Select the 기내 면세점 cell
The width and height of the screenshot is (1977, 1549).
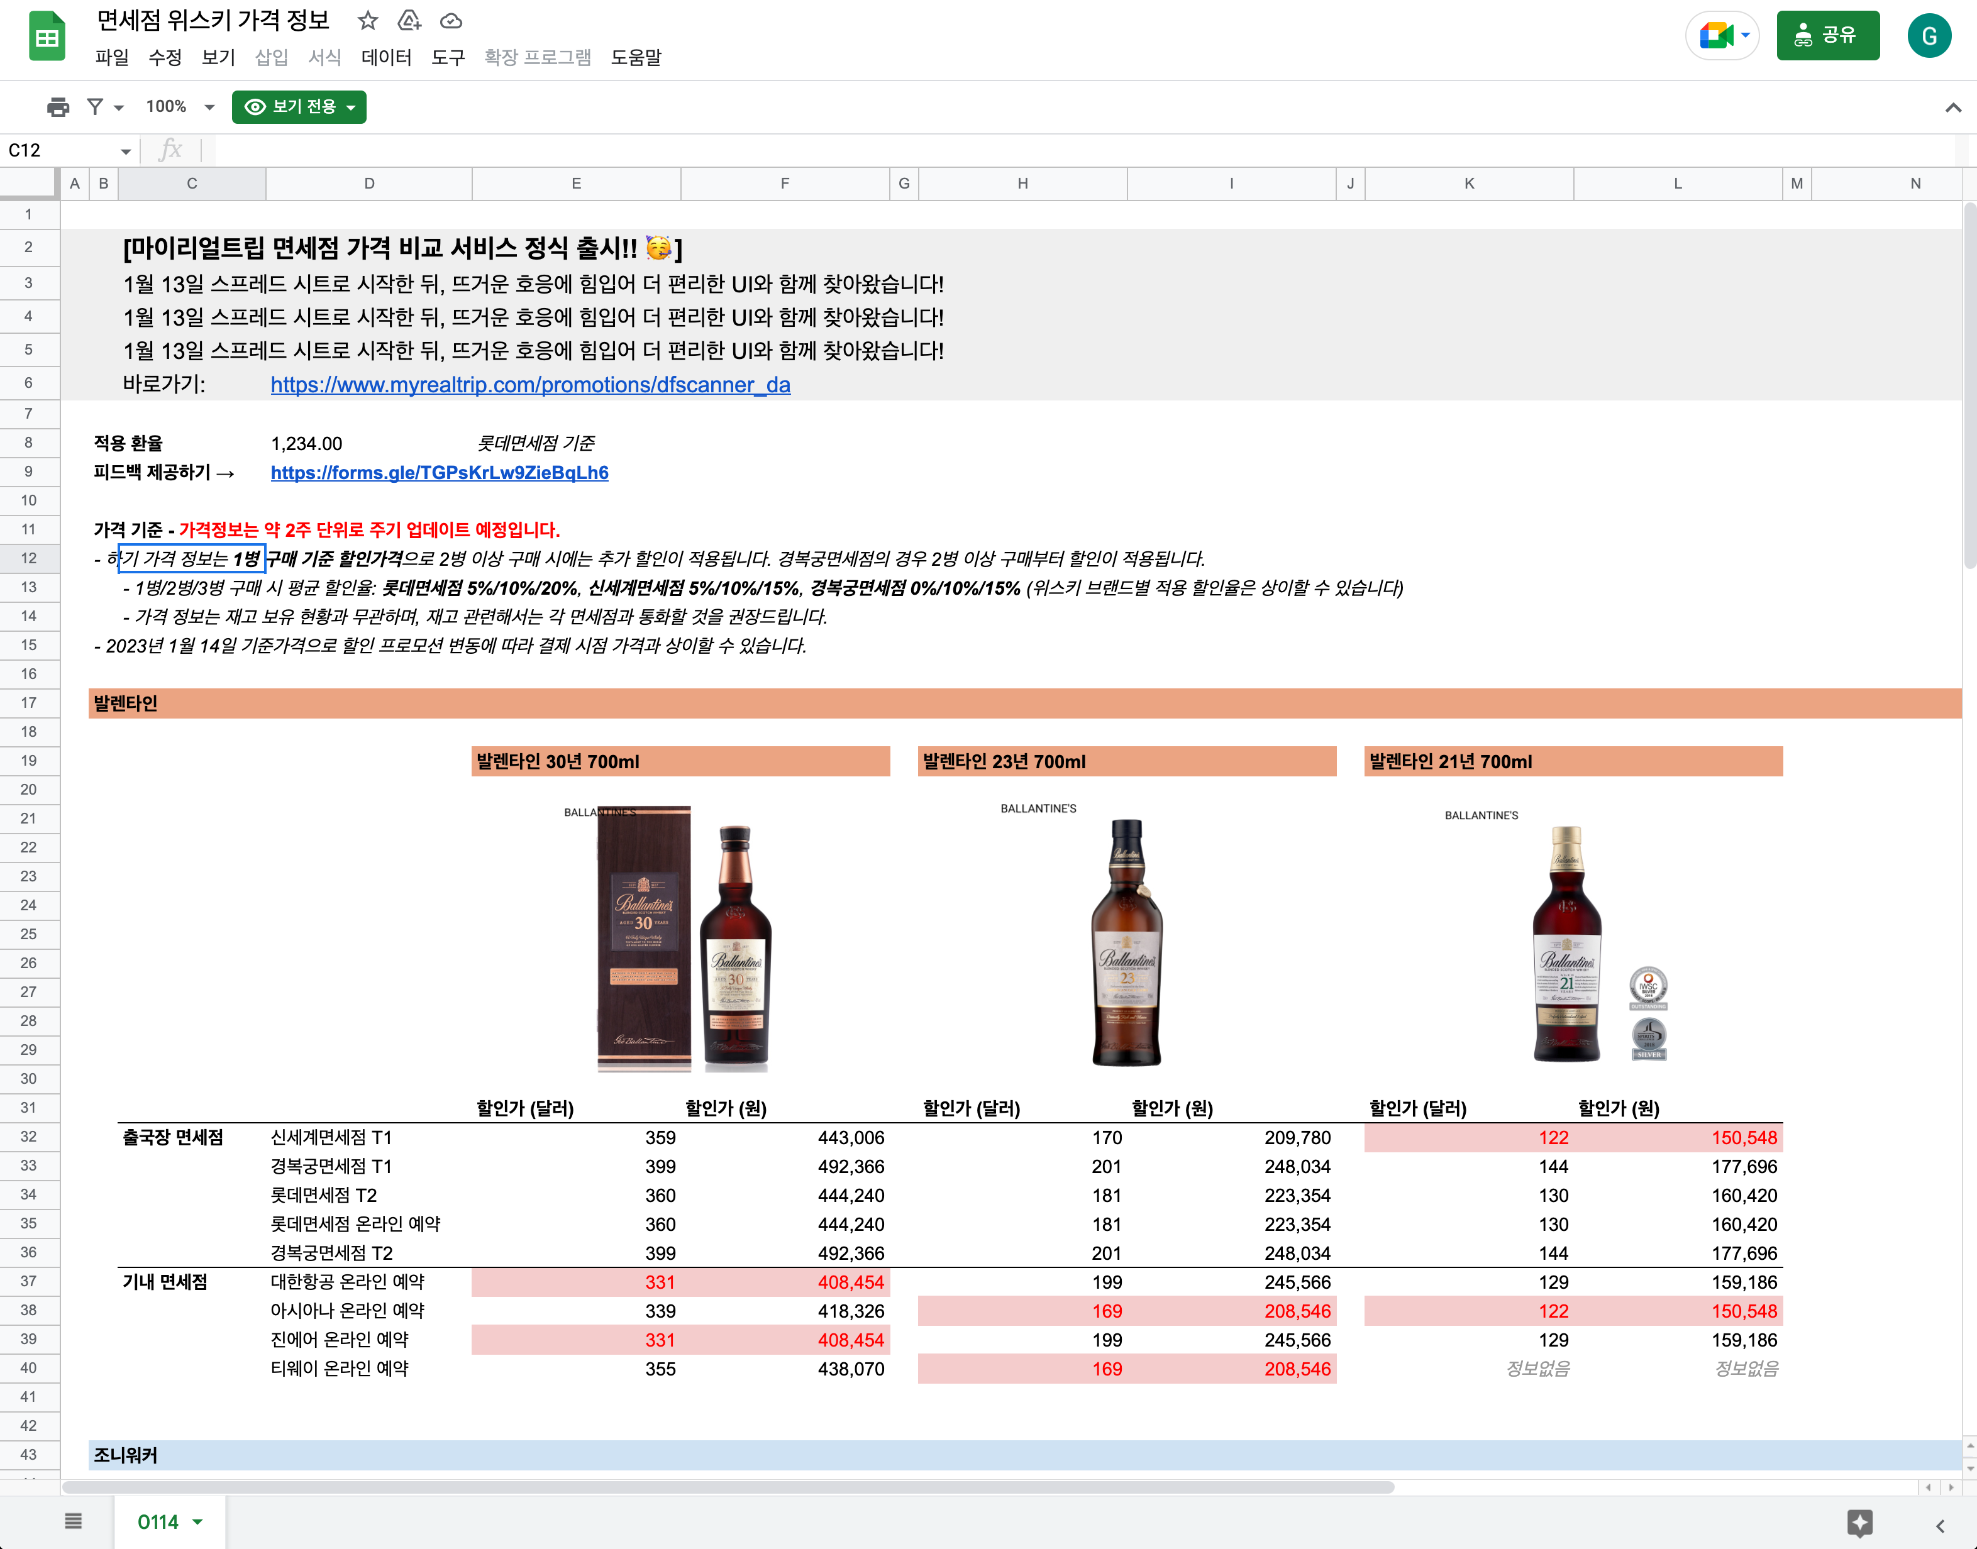[x=191, y=1282]
